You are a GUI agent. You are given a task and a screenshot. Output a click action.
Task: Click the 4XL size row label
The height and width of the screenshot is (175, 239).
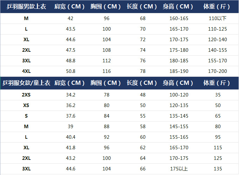(x=26, y=71)
